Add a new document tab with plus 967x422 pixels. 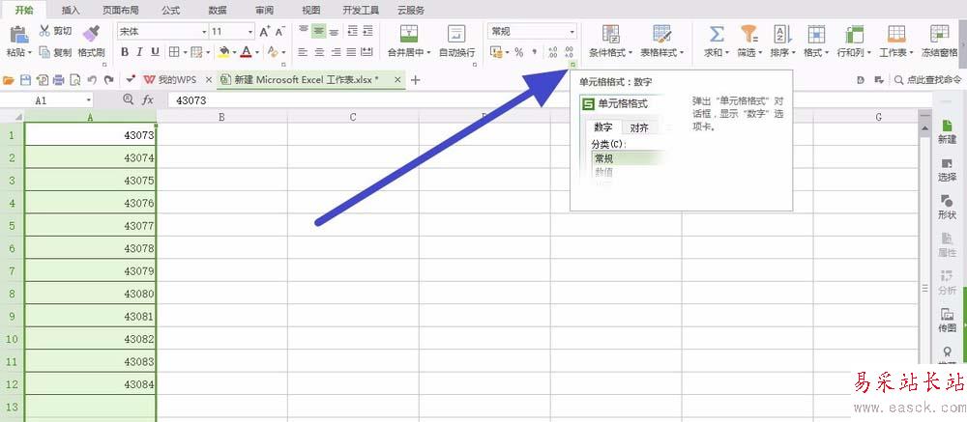(x=415, y=79)
